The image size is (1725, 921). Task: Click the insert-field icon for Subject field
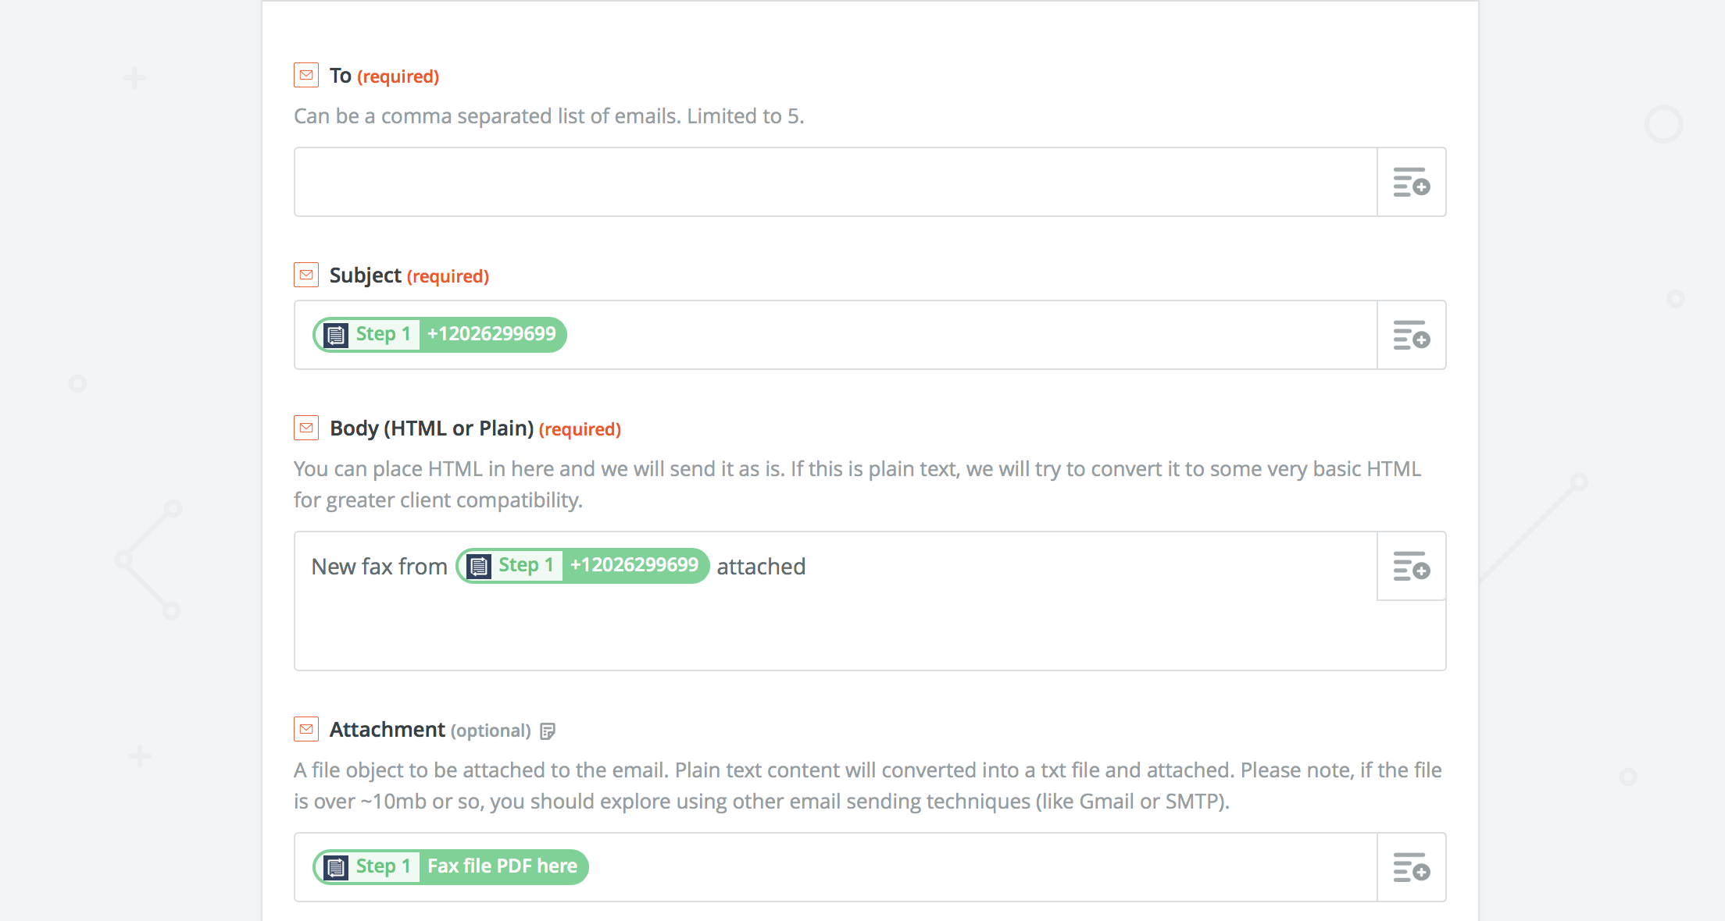pos(1411,335)
